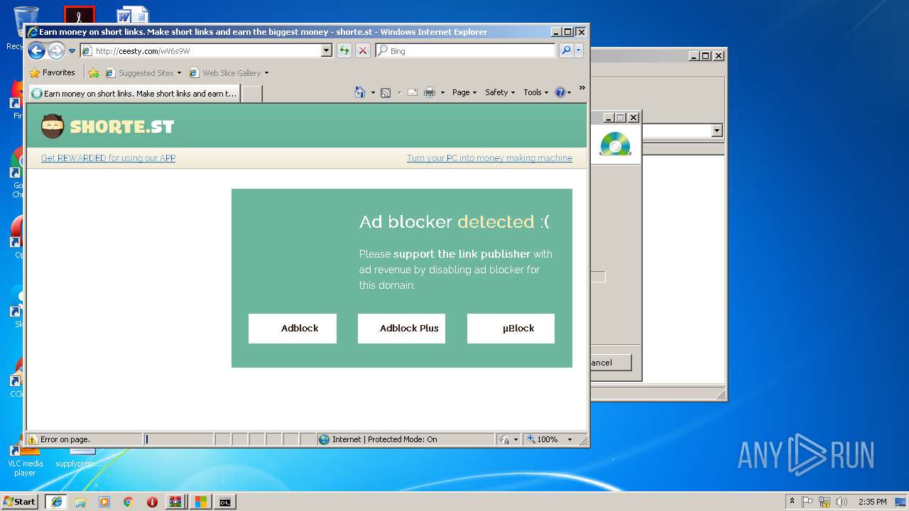Expand the address bar history dropdown
Viewport: 909px width, 511px height.
click(x=327, y=50)
